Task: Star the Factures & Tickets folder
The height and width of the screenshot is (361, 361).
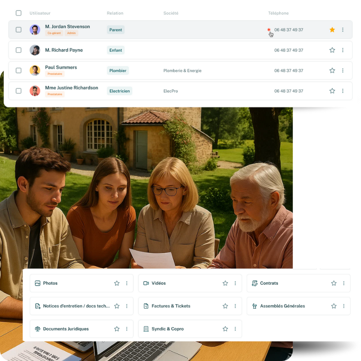Action: coord(225,306)
